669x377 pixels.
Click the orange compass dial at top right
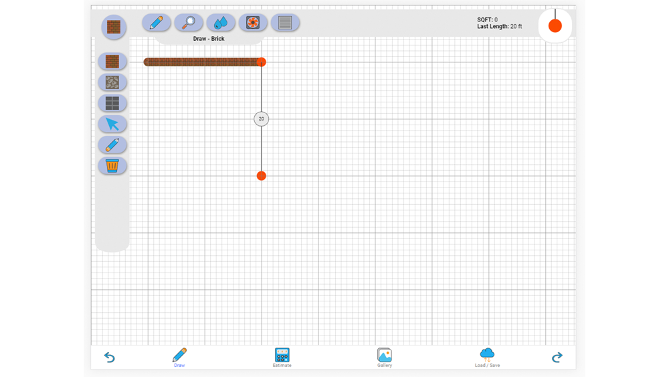(555, 25)
